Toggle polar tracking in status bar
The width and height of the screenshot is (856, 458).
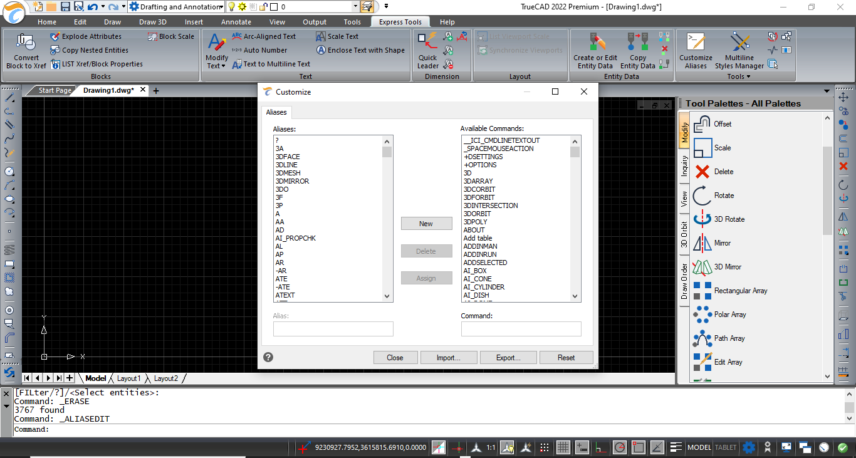click(x=620, y=447)
